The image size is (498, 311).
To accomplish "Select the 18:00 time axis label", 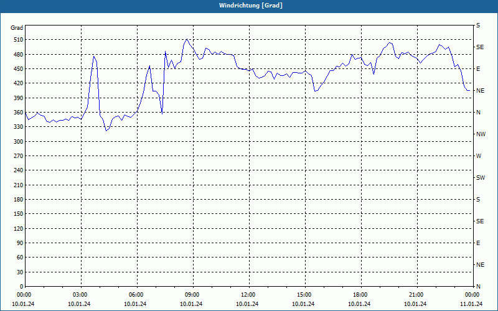I will click(x=360, y=295).
